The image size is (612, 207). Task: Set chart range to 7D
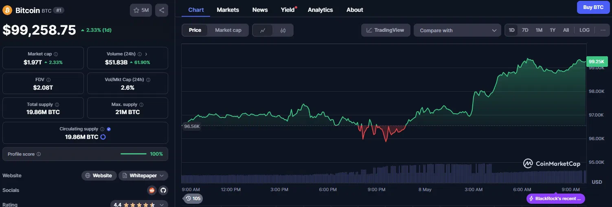(525, 30)
